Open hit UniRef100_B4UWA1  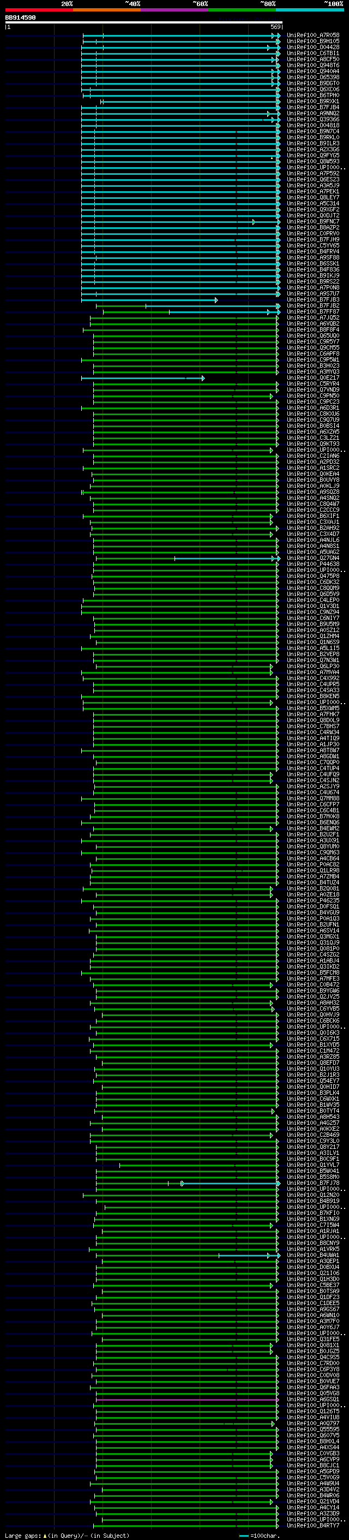pyautogui.click(x=313, y=1255)
